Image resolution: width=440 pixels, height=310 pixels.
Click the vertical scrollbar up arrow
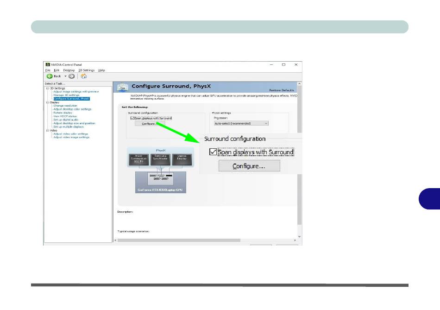[299, 84]
